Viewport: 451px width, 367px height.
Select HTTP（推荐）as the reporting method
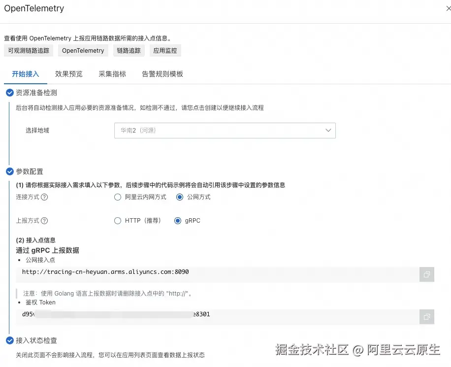[118, 221]
